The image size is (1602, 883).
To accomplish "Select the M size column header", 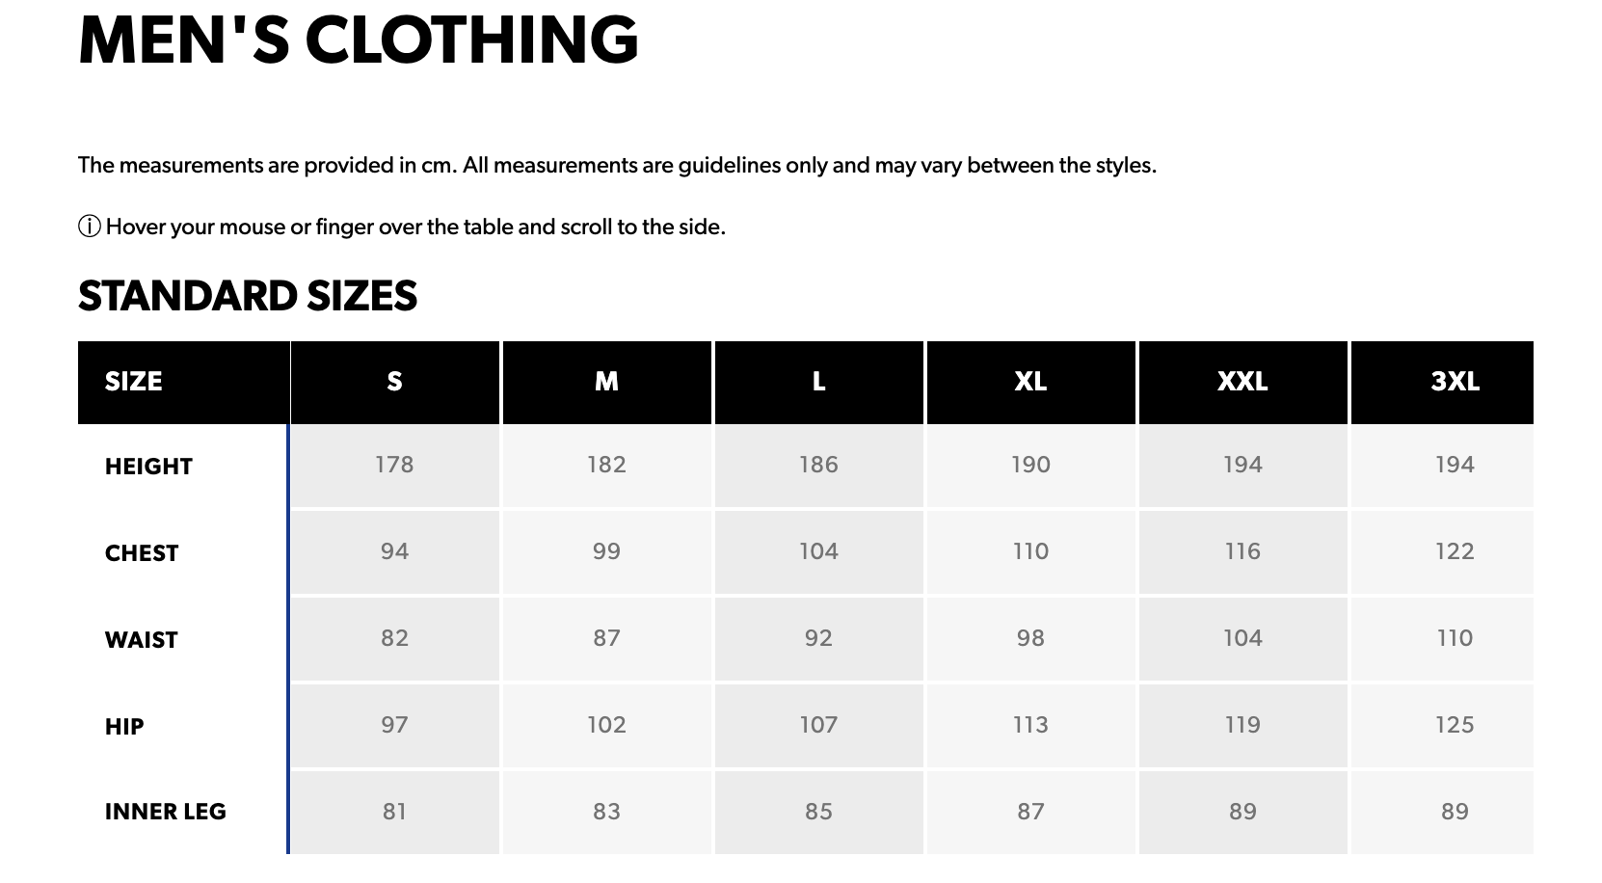I will tap(606, 382).
